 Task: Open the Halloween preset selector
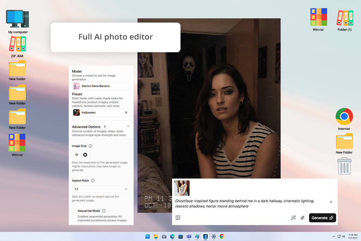tap(101, 113)
